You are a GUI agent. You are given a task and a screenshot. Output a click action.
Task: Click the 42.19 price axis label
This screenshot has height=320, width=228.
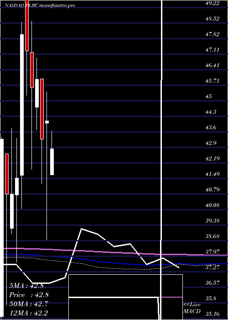click(x=212, y=158)
